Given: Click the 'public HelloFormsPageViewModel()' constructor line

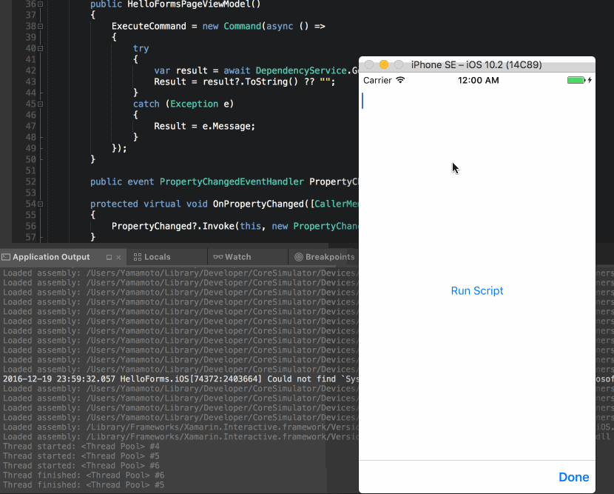Looking at the screenshot, I should click(x=175, y=4).
